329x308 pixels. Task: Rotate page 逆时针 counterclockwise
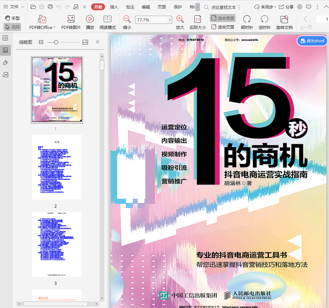point(264,19)
